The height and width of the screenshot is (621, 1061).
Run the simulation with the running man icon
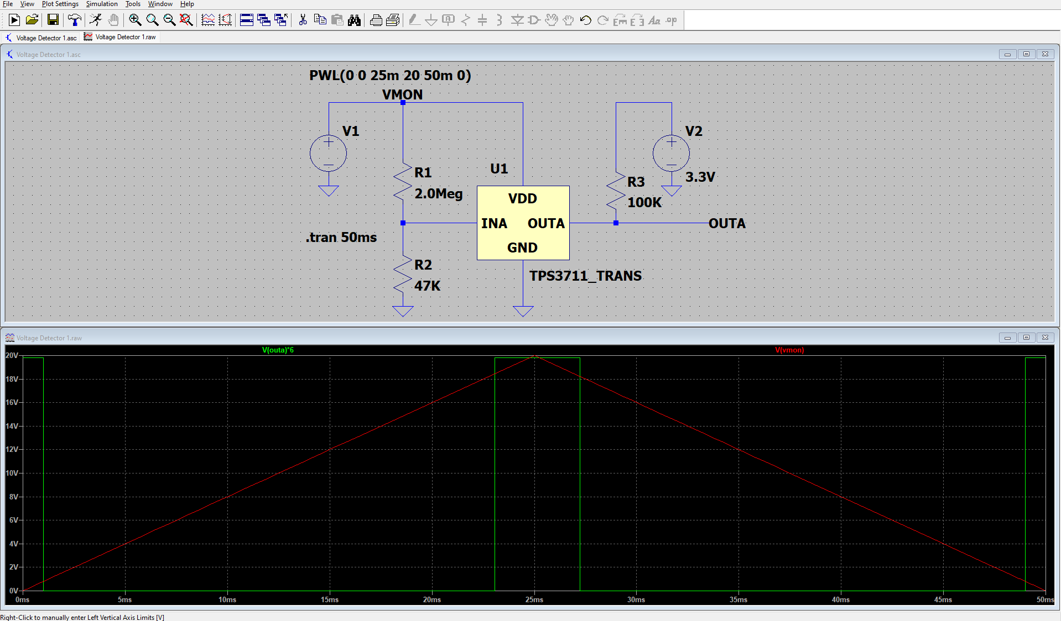pyautogui.click(x=96, y=20)
